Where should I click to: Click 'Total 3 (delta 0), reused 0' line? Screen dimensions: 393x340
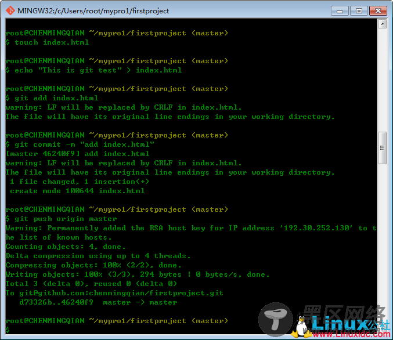coord(91,284)
